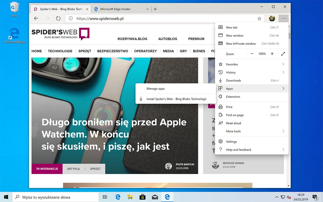Open the user profile avatar

tap(272, 19)
